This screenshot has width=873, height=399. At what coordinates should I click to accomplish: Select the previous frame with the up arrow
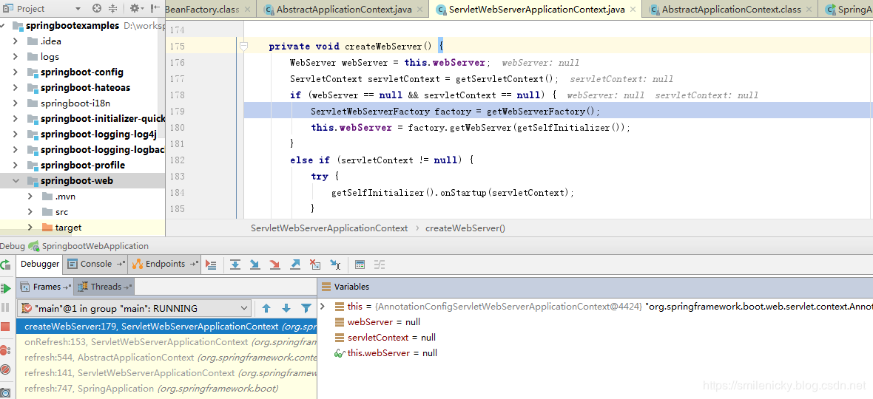(x=266, y=308)
